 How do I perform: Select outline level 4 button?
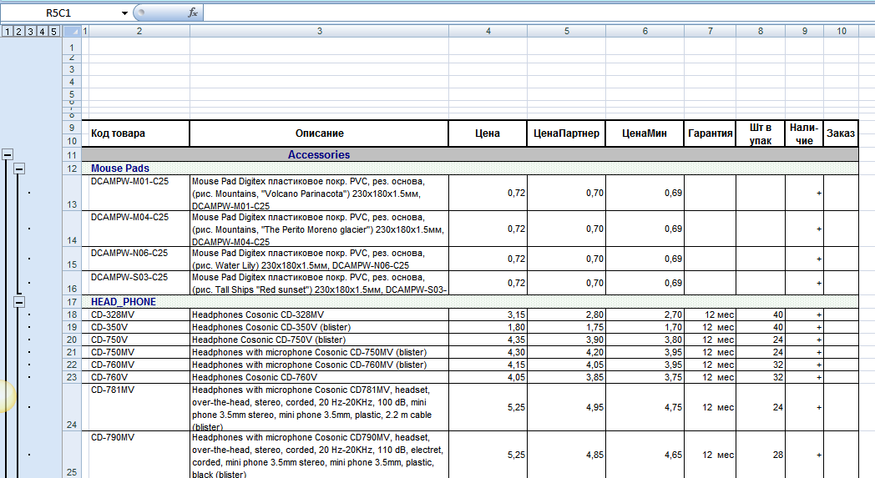(43, 31)
